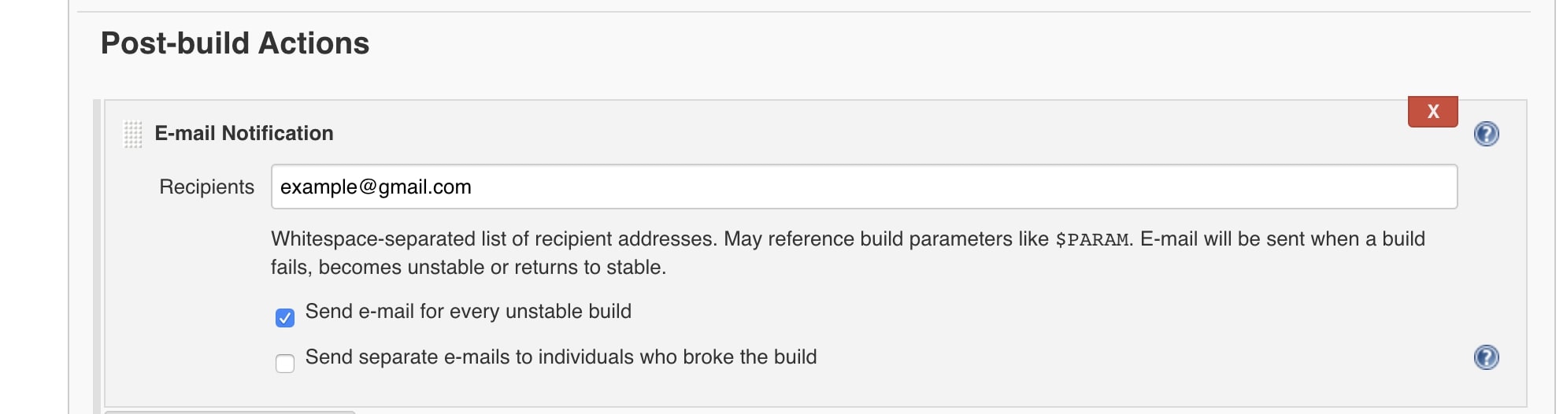
Task: Click the Post-build Actions heading
Action: click(235, 43)
